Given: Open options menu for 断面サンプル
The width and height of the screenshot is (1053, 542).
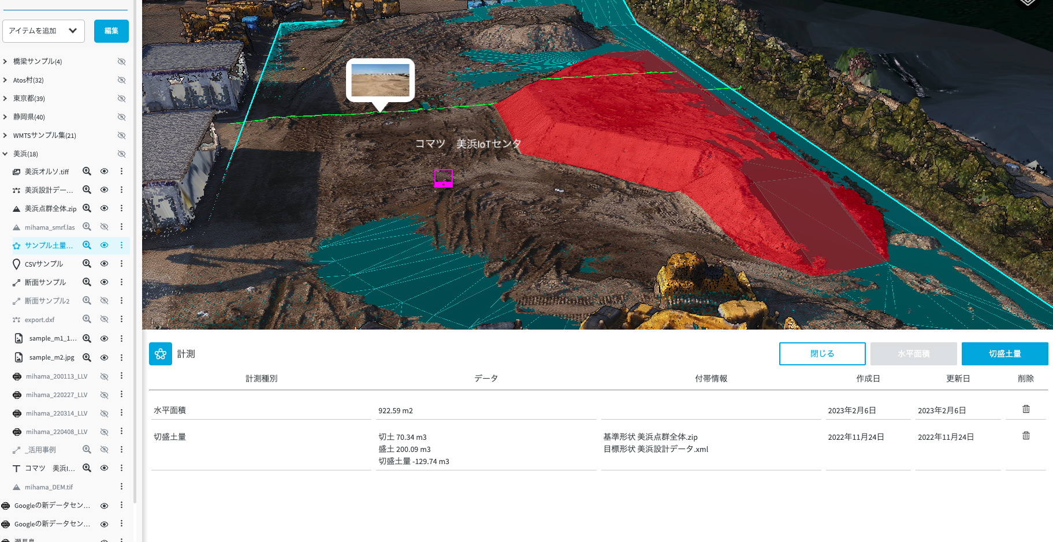Looking at the screenshot, I should pos(121,282).
